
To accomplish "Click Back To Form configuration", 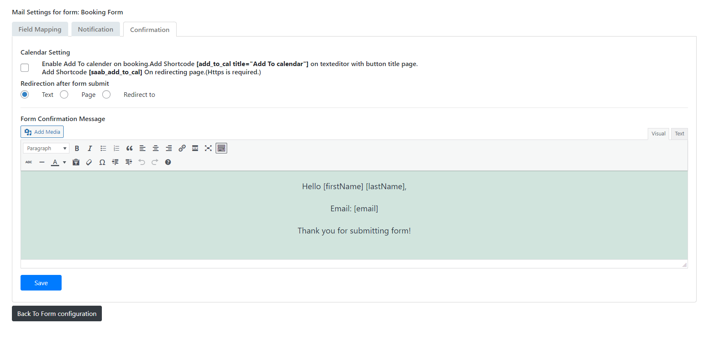I will click(x=57, y=313).
